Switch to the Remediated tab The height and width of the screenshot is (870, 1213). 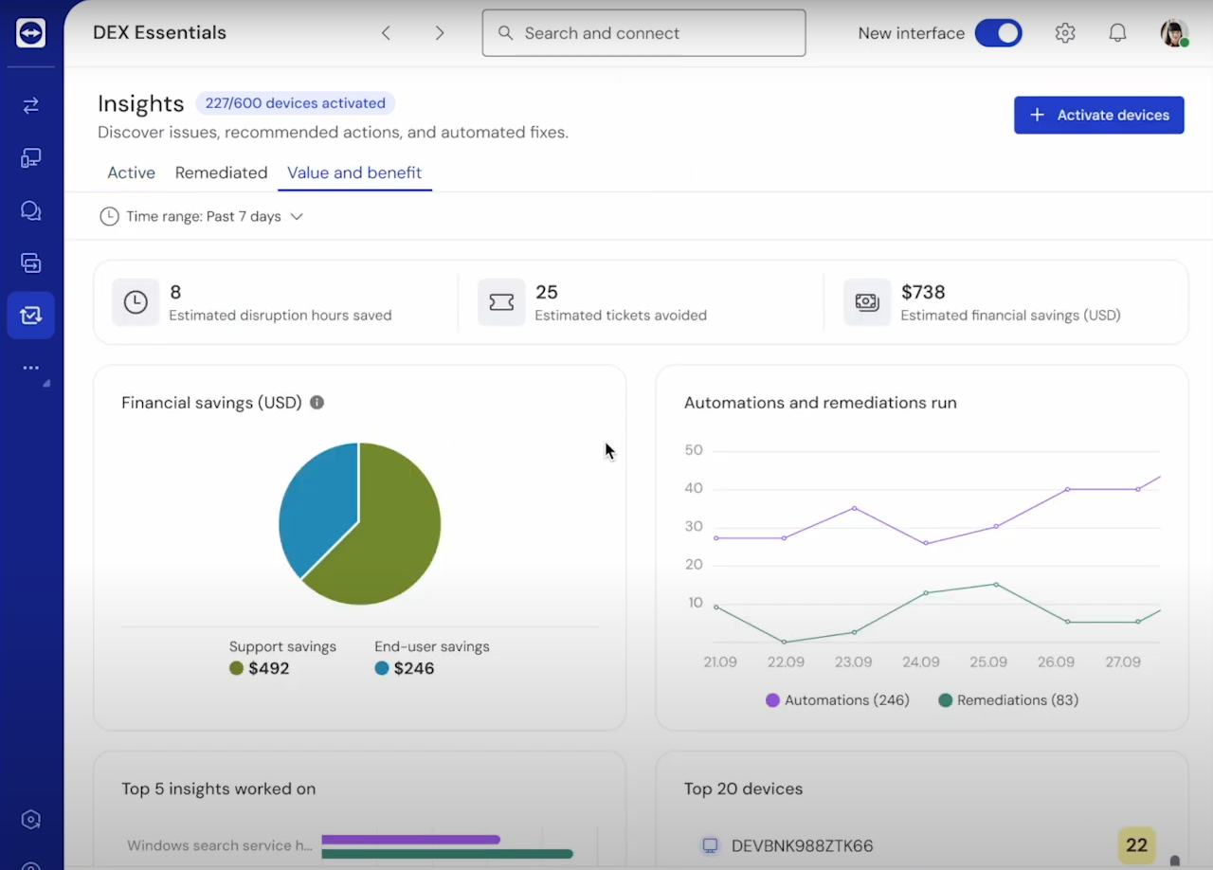tap(221, 172)
